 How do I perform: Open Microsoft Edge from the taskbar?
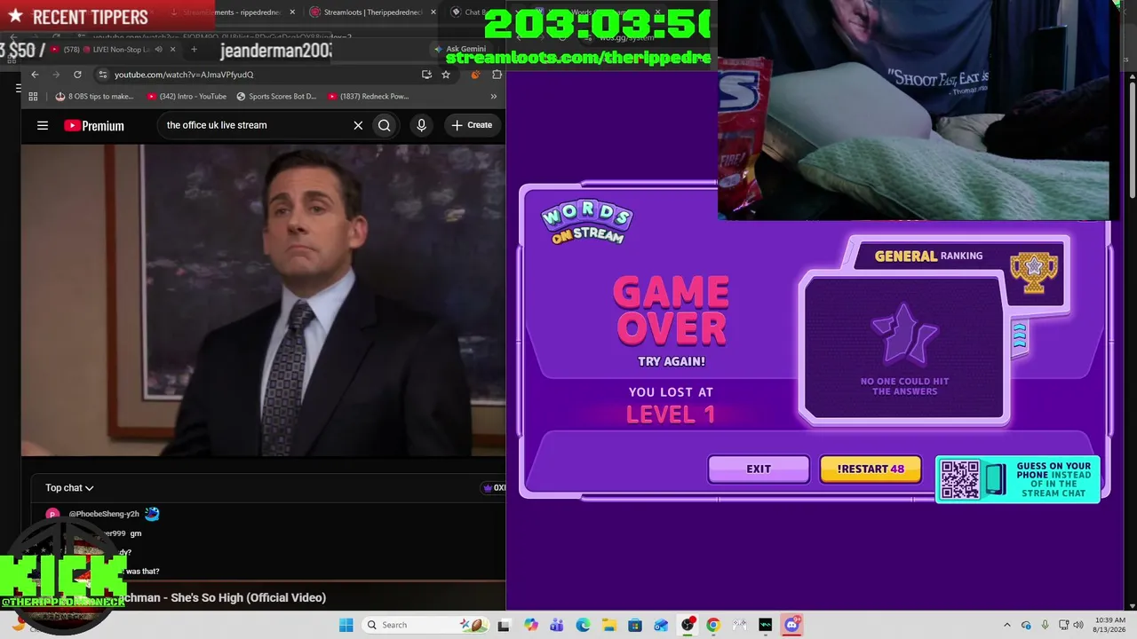pos(583,625)
